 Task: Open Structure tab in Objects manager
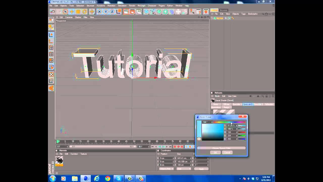click(223, 10)
